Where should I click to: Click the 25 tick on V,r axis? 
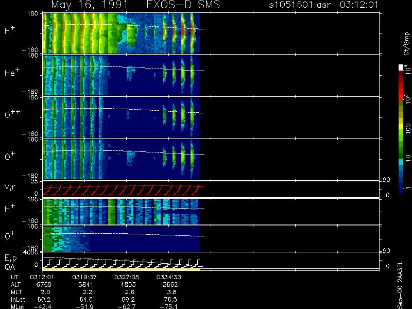(35, 181)
